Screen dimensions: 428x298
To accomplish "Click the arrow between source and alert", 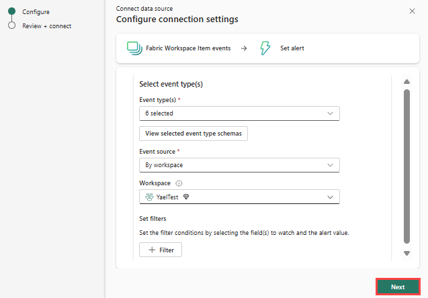I will 244,48.
